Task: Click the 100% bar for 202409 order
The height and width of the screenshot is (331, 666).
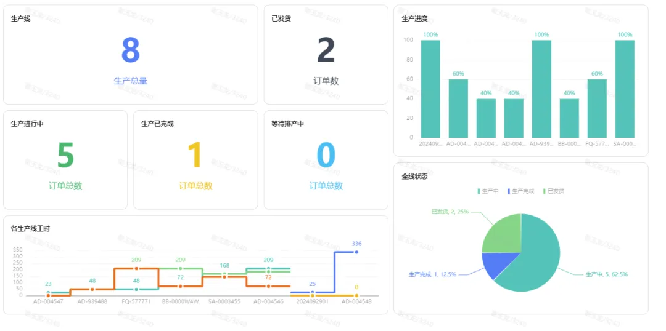Action: [430, 89]
